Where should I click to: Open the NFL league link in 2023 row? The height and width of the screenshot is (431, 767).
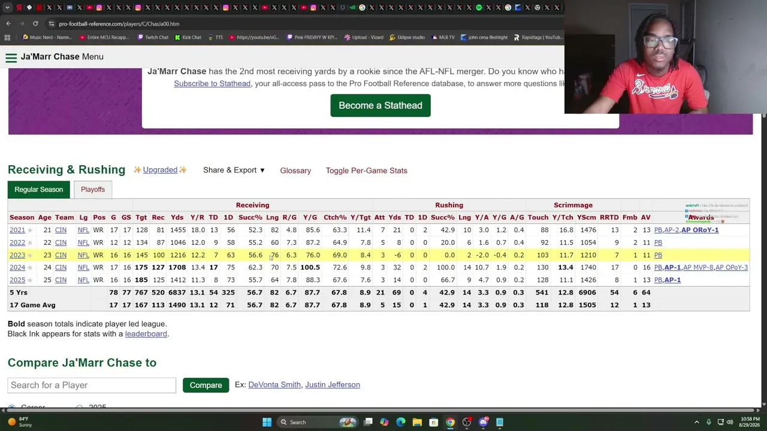83,255
